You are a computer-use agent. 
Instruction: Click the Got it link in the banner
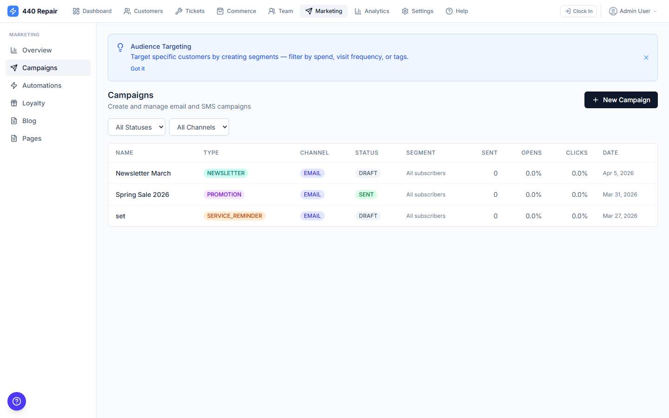click(138, 68)
